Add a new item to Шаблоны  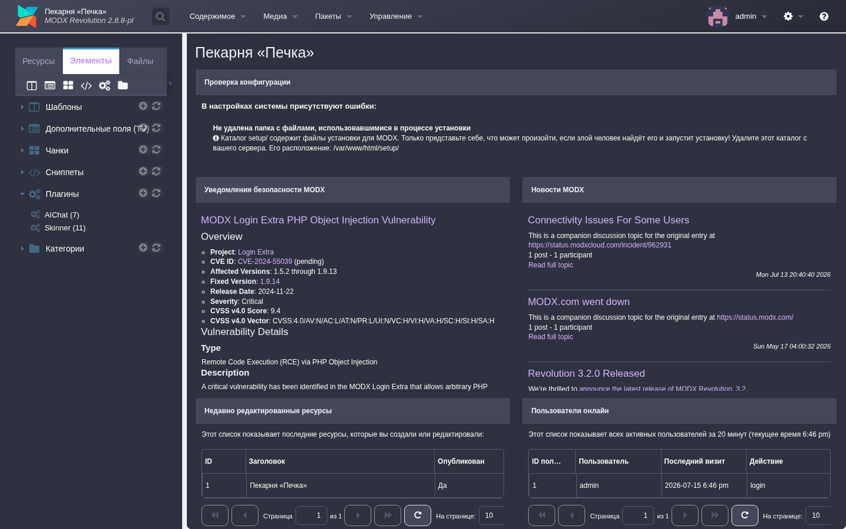coord(143,106)
